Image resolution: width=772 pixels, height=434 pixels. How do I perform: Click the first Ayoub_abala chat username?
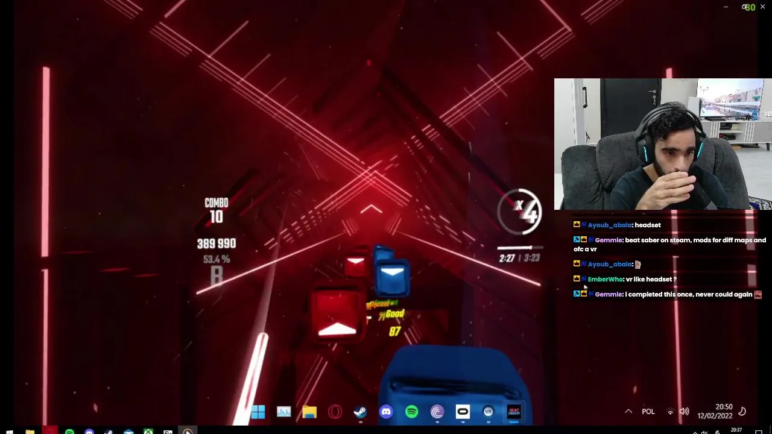click(x=610, y=225)
